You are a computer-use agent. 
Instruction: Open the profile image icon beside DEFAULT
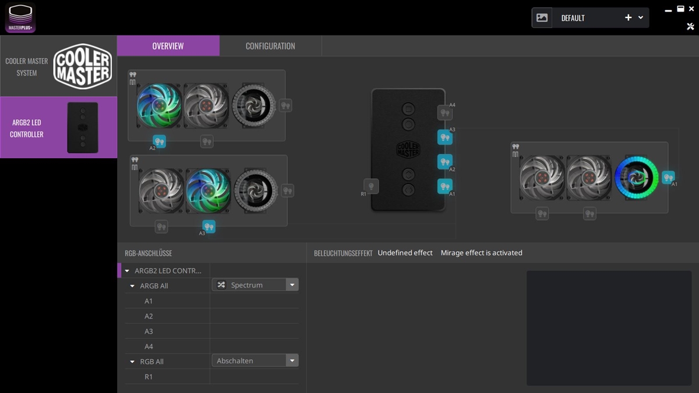coord(542,18)
